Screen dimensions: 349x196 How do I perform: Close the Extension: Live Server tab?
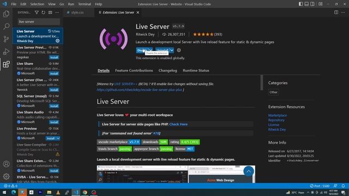click(x=138, y=13)
